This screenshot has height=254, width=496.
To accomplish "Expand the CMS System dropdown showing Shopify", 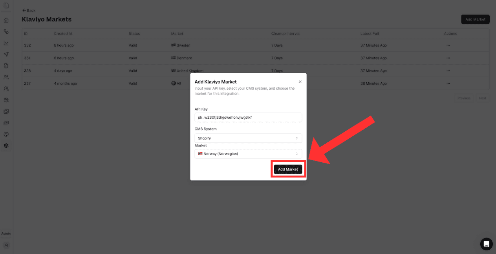I will coord(248,138).
